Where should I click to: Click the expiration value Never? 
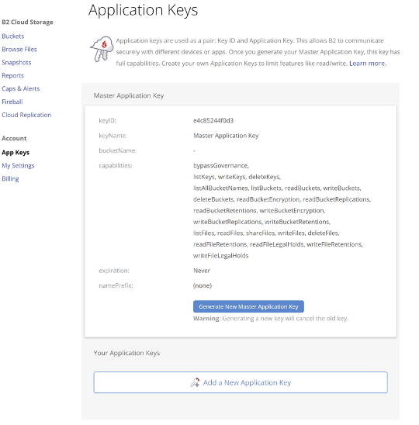(202, 271)
